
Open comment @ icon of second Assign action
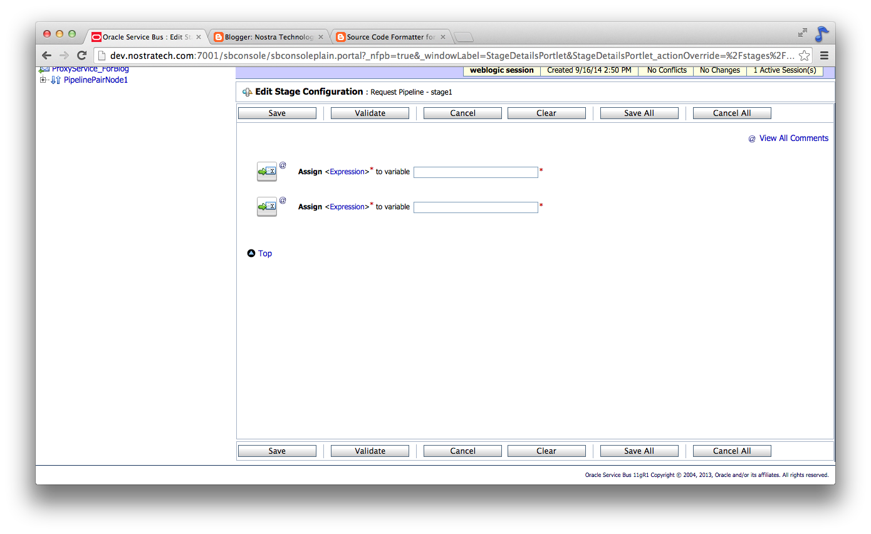pos(283,201)
